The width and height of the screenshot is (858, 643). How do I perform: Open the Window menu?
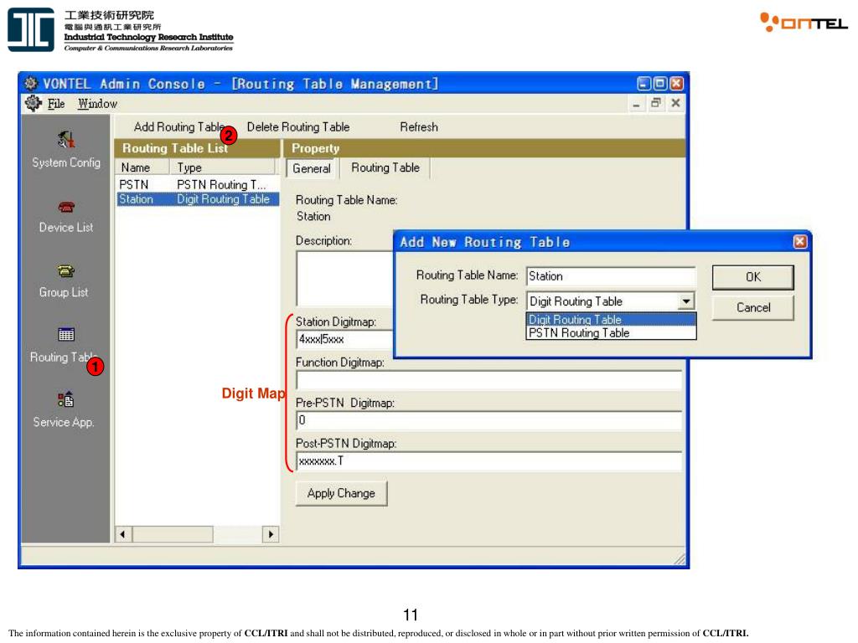[97, 104]
